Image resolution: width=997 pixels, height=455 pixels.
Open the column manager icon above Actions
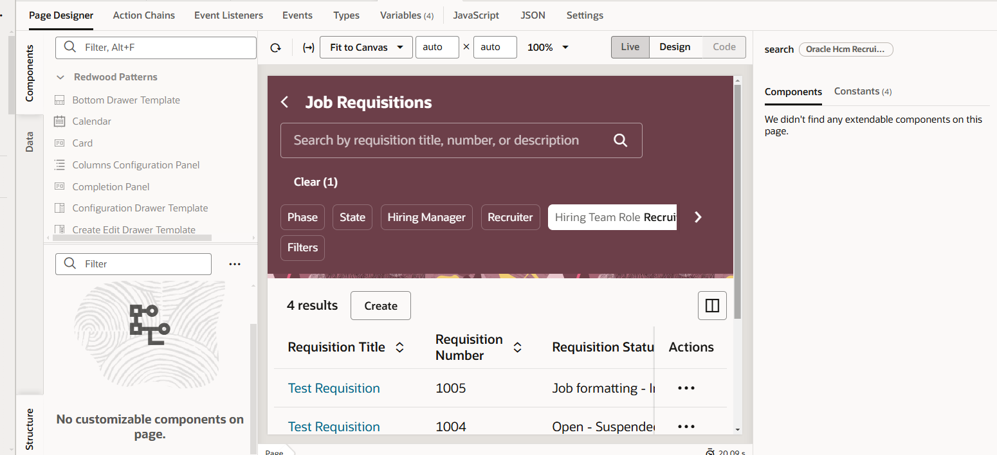coord(712,305)
